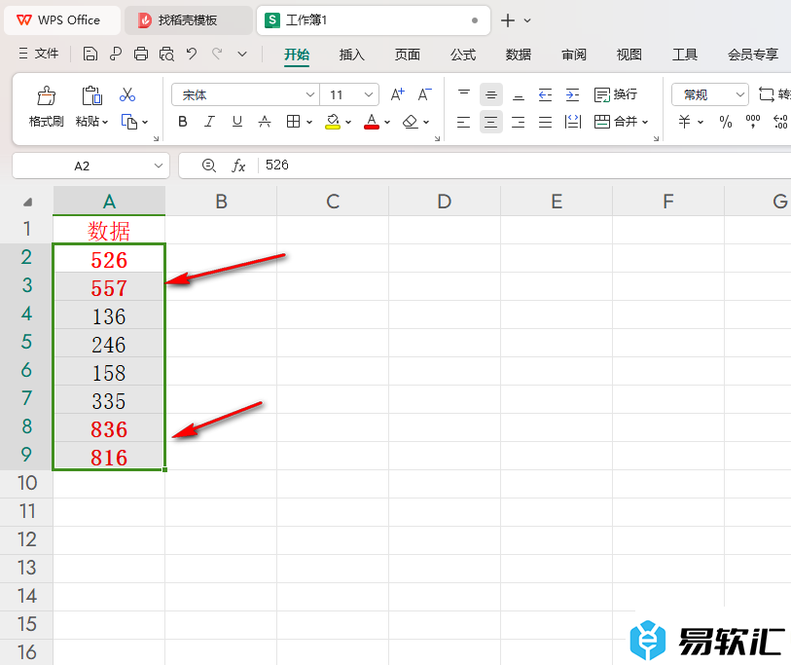Click the Save icon in quick access toolbar
The width and height of the screenshot is (791, 665).
(x=90, y=54)
